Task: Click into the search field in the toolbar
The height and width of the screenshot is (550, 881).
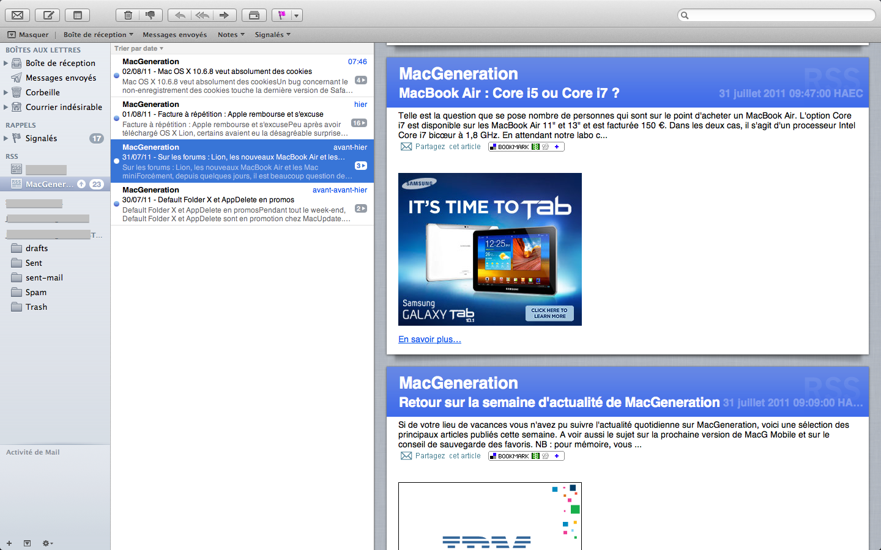Action: point(777,15)
